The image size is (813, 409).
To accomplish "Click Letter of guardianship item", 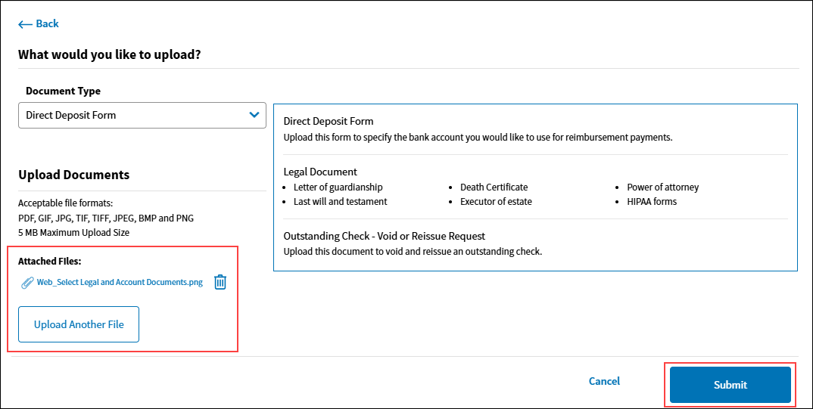I will click(x=338, y=187).
